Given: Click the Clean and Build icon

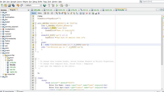Looking at the screenshot, I should click(53, 5).
